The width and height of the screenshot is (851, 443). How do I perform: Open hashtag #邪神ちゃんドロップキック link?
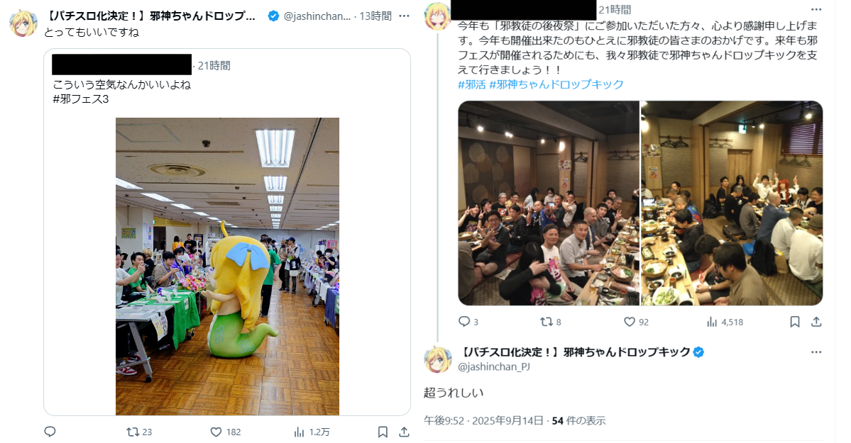coord(556,84)
